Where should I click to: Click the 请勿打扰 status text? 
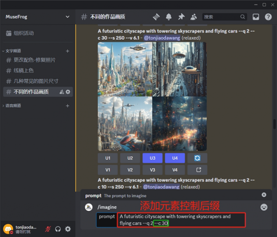click(x=23, y=232)
